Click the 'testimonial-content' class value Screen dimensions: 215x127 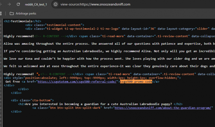click(64, 25)
